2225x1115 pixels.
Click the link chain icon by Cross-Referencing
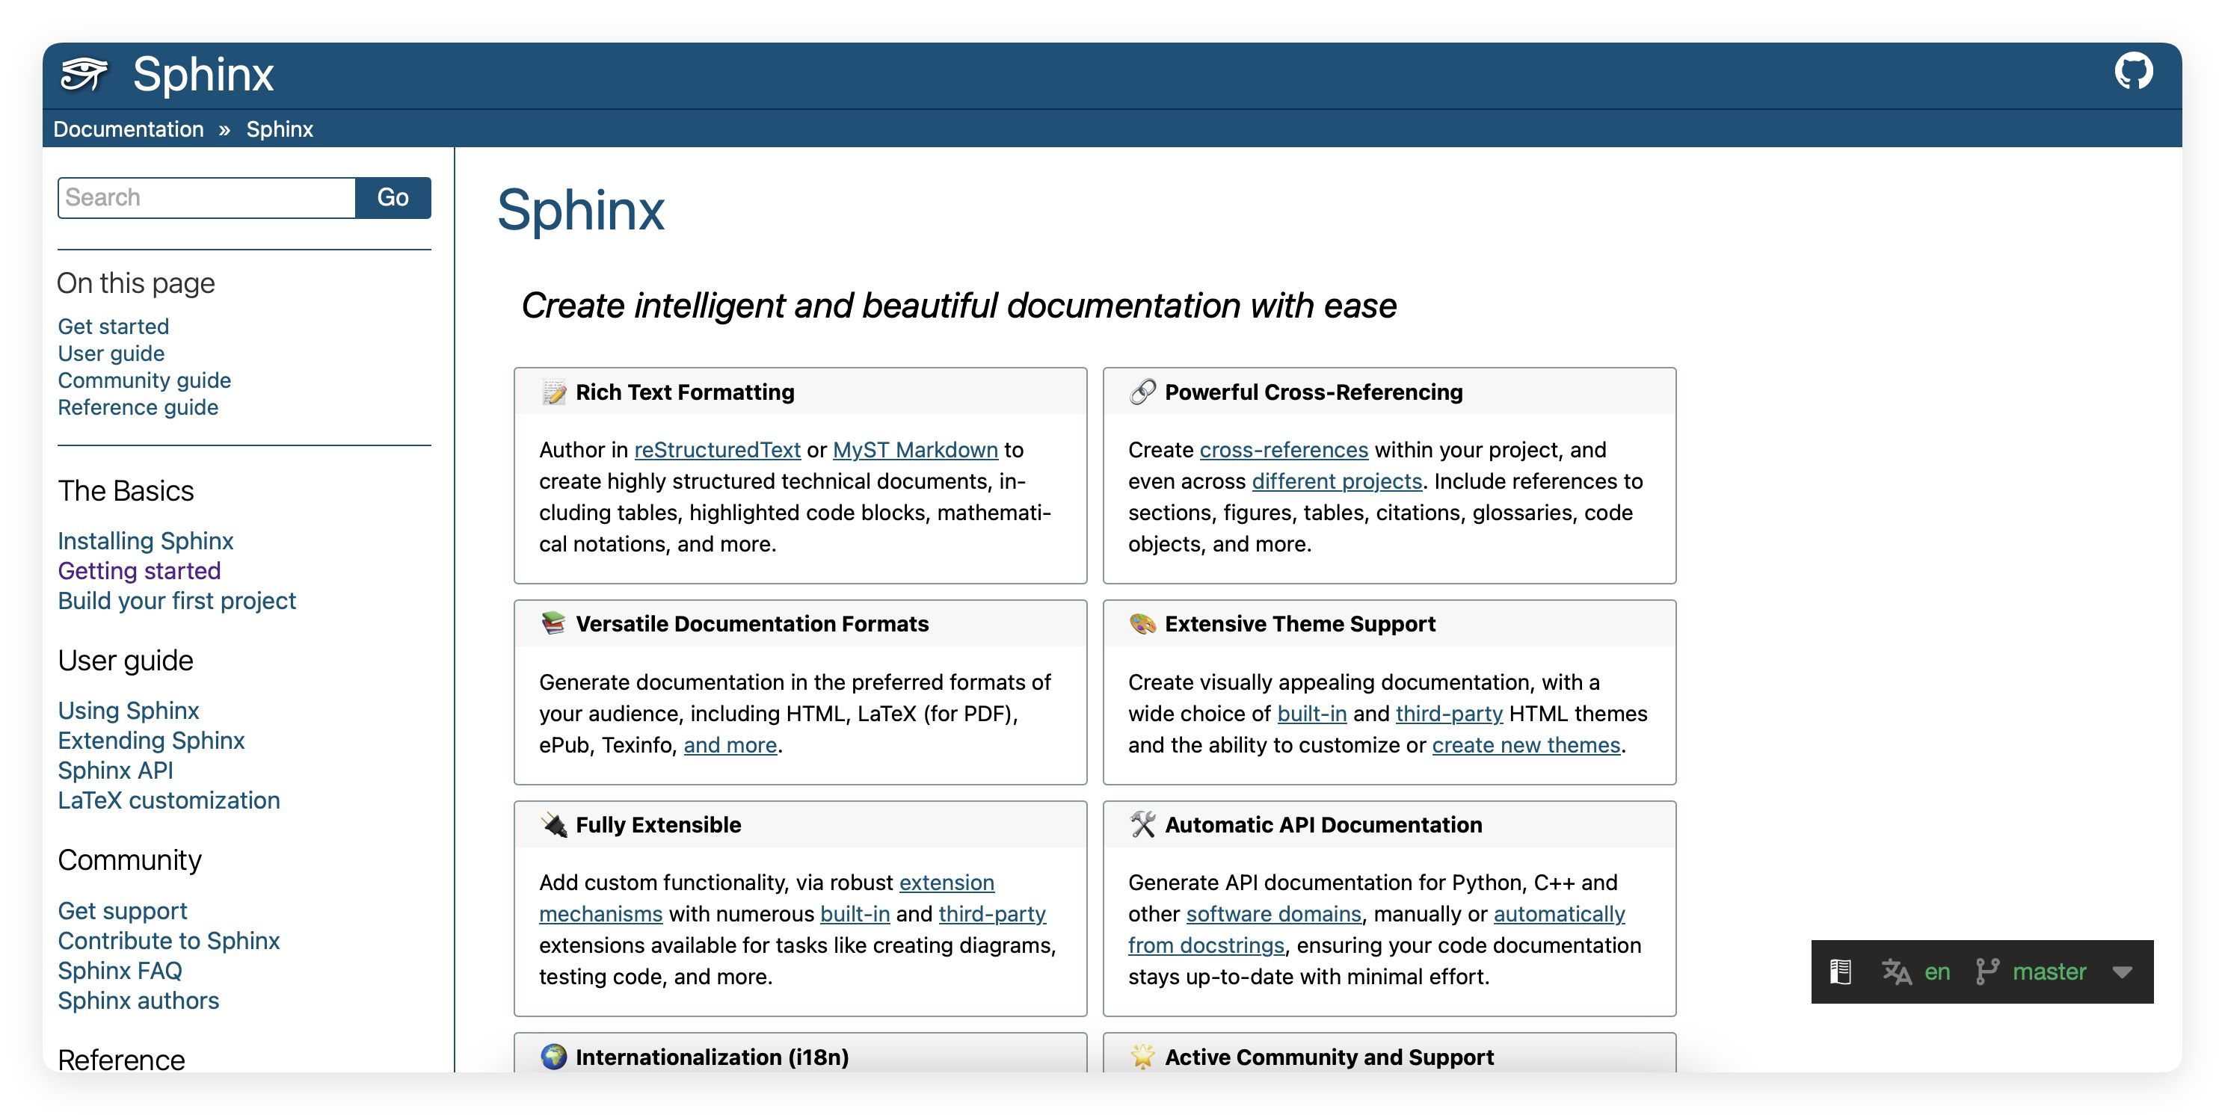point(1142,392)
